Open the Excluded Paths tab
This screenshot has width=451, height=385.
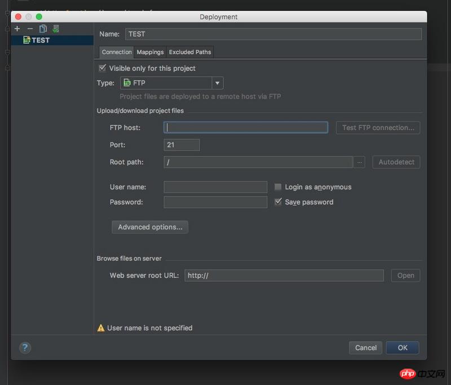pos(190,52)
